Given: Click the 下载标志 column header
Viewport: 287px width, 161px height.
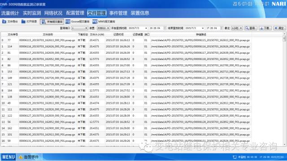Looking at the screenshot, I should pos(83,34).
